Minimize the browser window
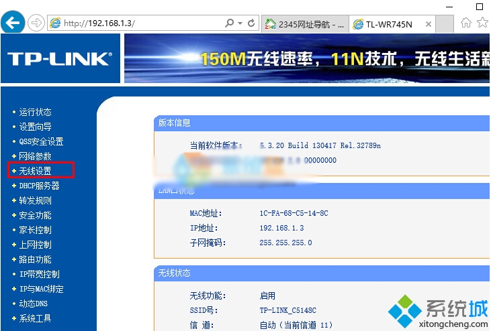This screenshot has width=491, height=331. pyautogui.click(x=449, y=7)
